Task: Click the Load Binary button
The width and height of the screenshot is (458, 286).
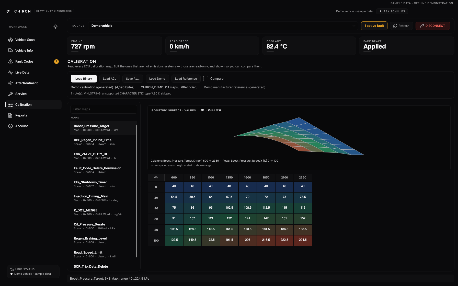Action: (84, 79)
